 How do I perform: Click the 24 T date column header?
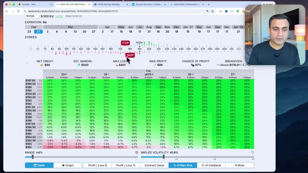point(106,74)
